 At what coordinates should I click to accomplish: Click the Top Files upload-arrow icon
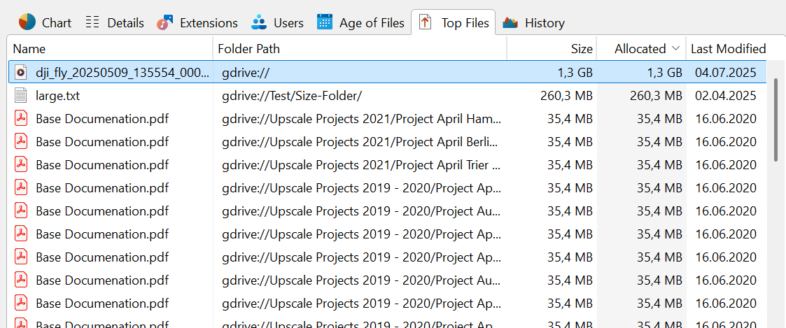(x=425, y=22)
